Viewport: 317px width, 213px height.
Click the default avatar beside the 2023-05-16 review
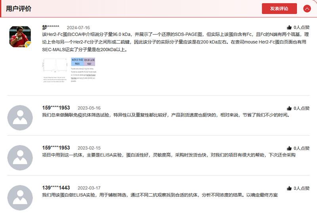[x=20, y=117]
